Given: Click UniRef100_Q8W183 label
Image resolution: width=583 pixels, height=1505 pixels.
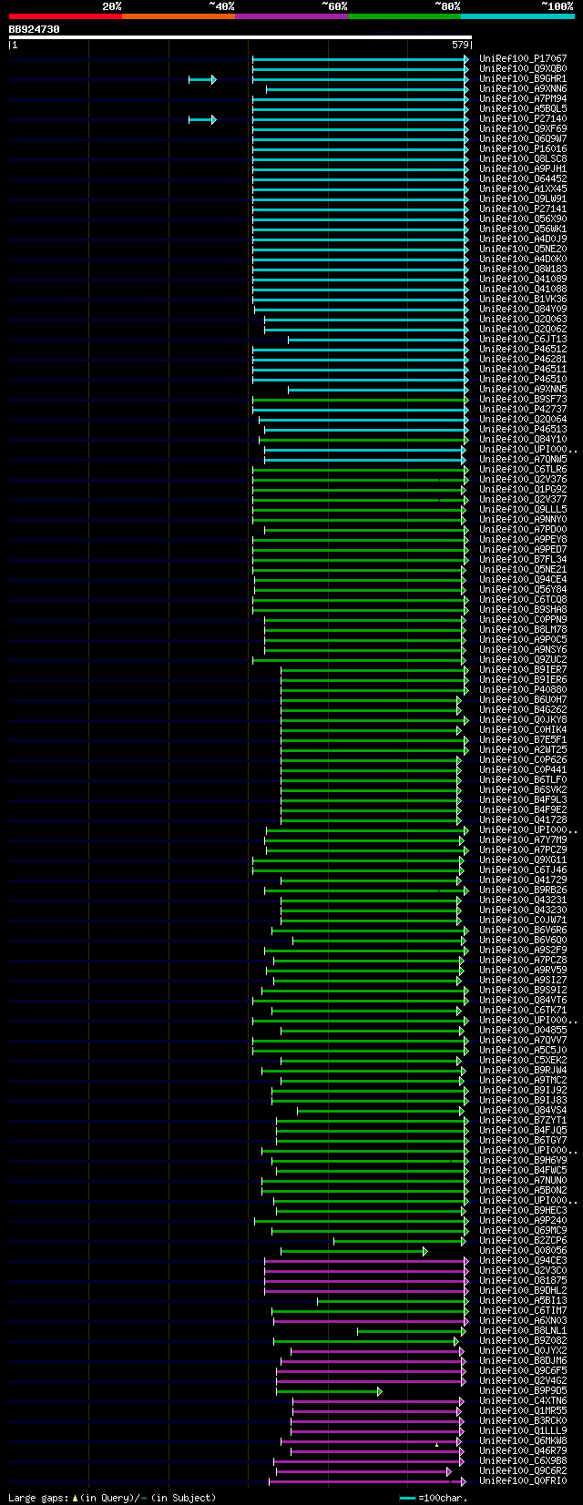Looking at the screenshot, I should coord(523,269).
